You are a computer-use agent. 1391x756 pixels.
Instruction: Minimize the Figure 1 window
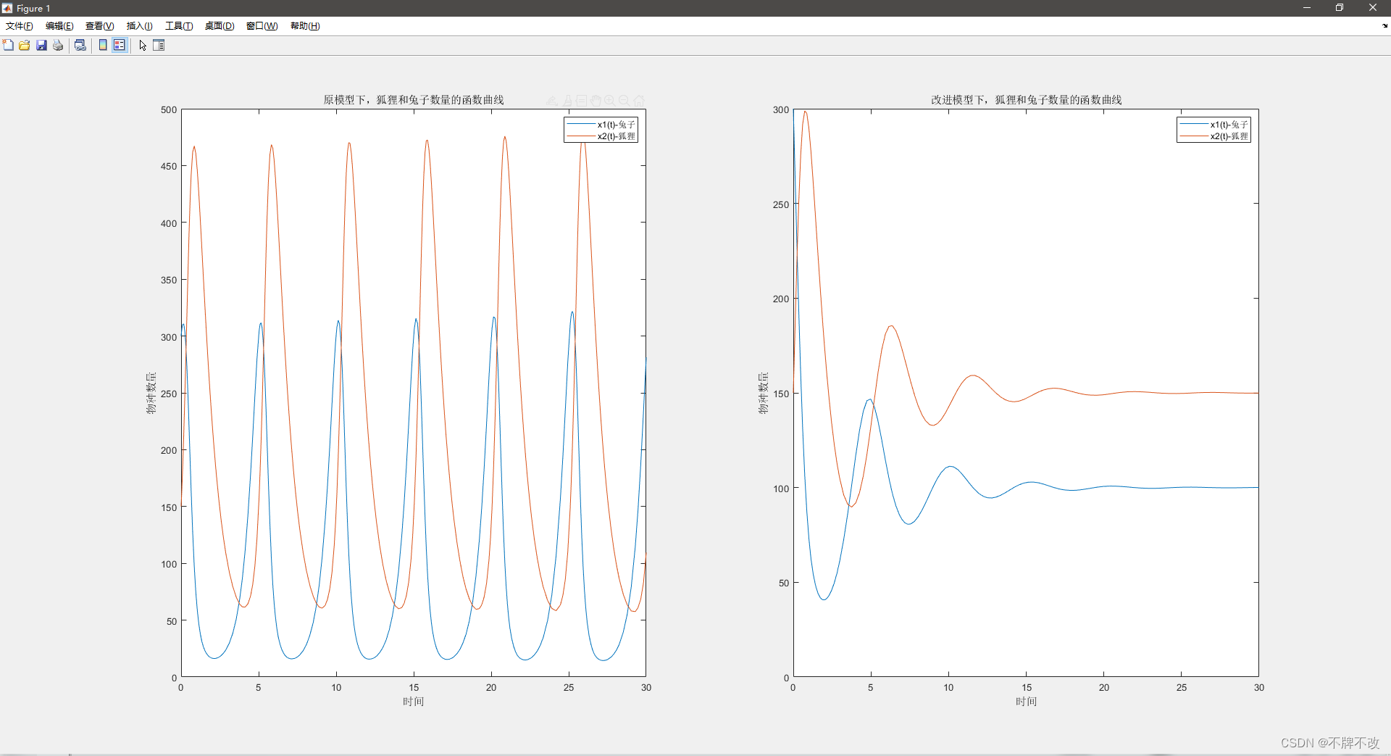(x=1307, y=8)
